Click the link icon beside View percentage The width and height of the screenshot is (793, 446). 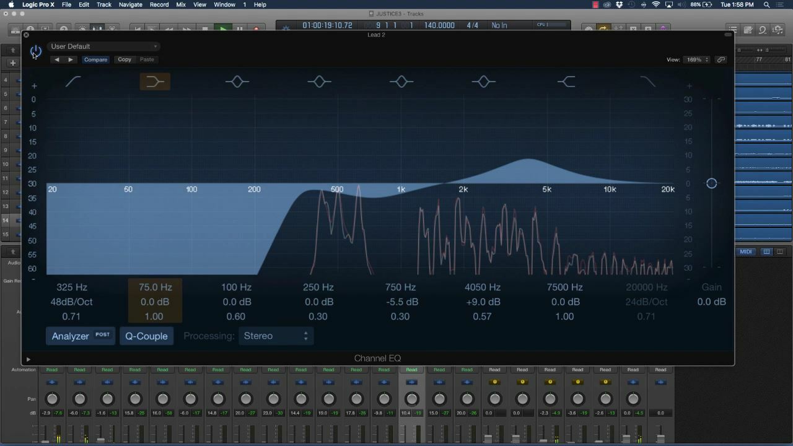click(721, 59)
